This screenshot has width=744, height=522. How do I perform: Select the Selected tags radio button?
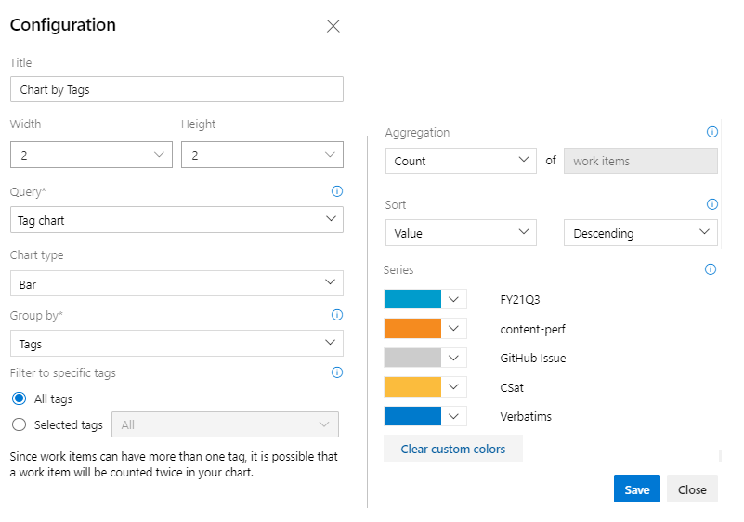[19, 424]
